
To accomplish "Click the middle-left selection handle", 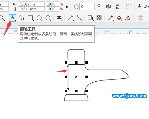I will pyautogui.click(x=66, y=77).
